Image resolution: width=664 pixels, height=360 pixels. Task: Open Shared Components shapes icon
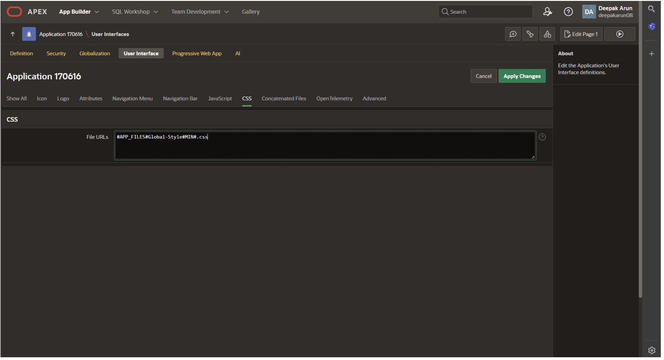point(547,34)
